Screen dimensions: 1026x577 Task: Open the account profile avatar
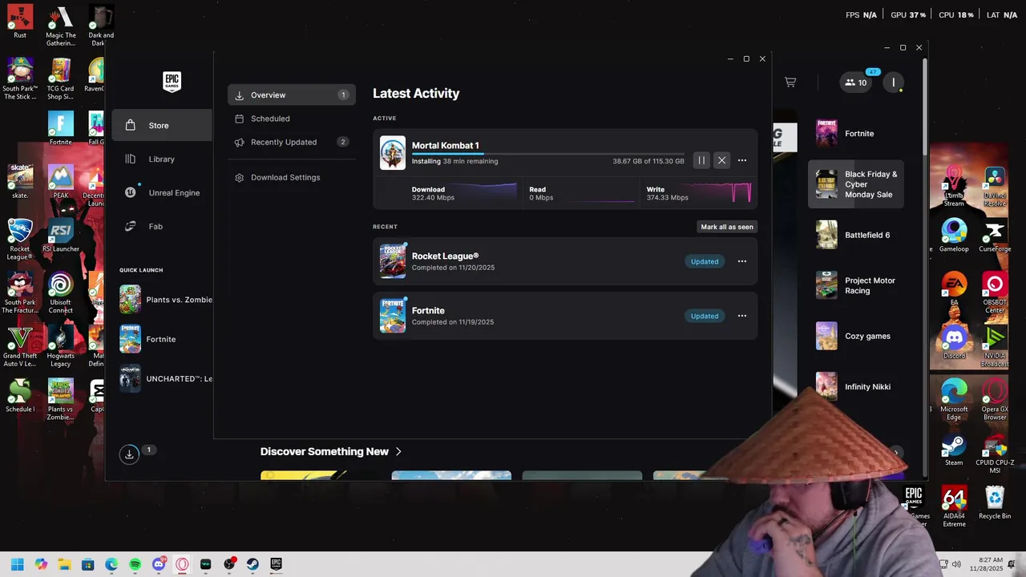click(x=894, y=82)
